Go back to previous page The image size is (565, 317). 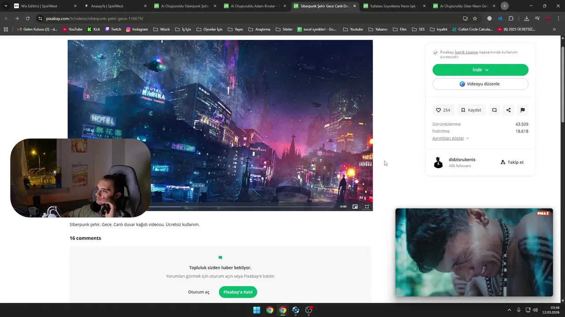[x=6, y=18]
